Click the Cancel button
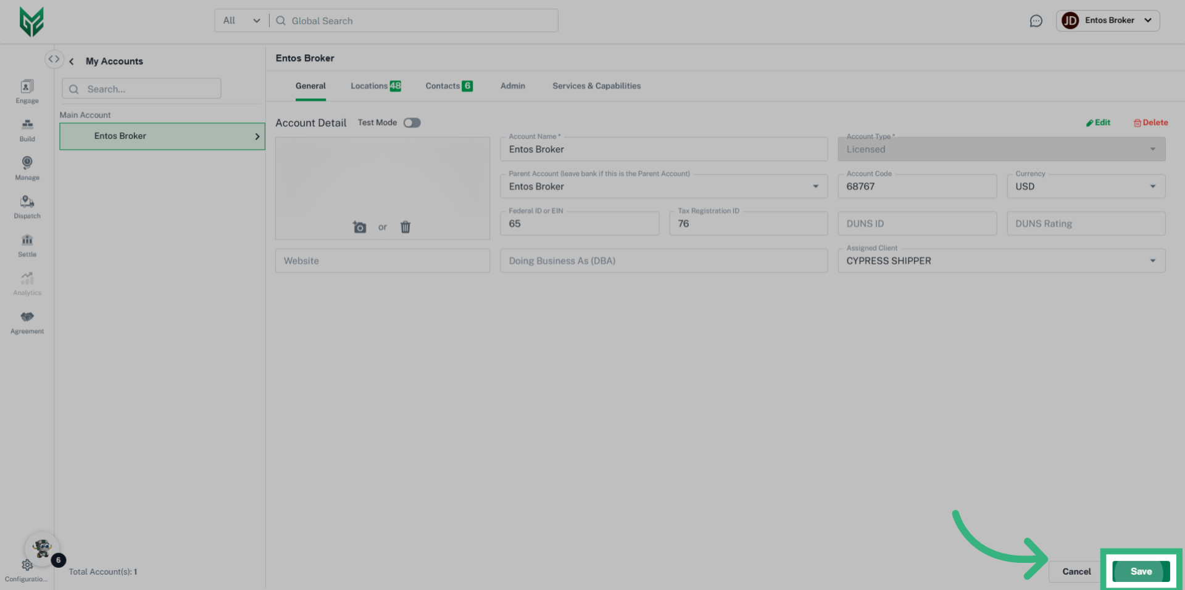The height and width of the screenshot is (590, 1185). (1076, 572)
